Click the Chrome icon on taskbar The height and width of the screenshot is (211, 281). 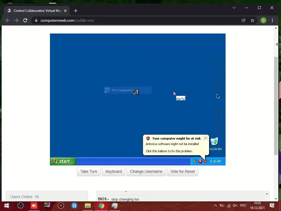[x=101, y=206]
